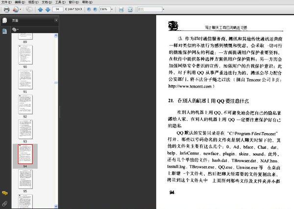Select highlighted page 94 thumbnail
This screenshot has width=294, height=209.
point(25,154)
